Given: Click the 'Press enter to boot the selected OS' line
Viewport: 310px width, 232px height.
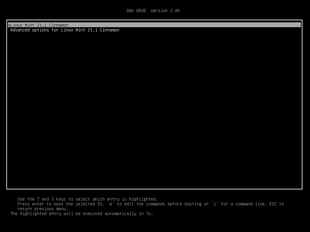Looking at the screenshot, I should pyautogui.click(x=151, y=204).
